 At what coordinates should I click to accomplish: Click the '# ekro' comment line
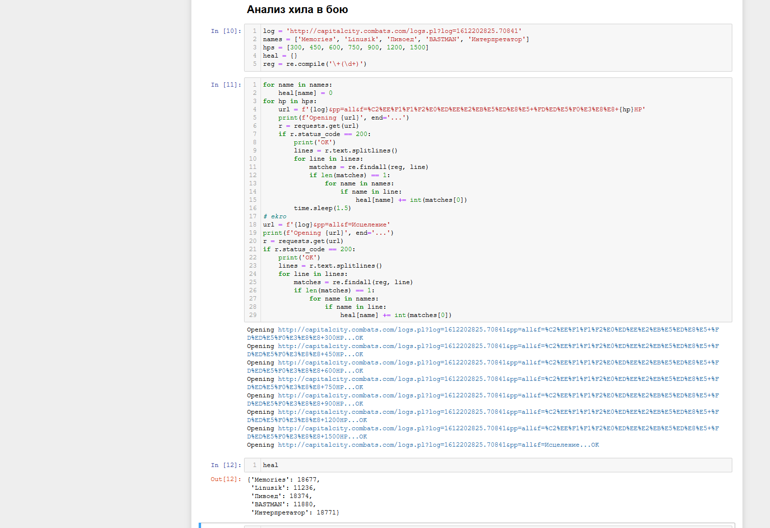pyautogui.click(x=275, y=216)
